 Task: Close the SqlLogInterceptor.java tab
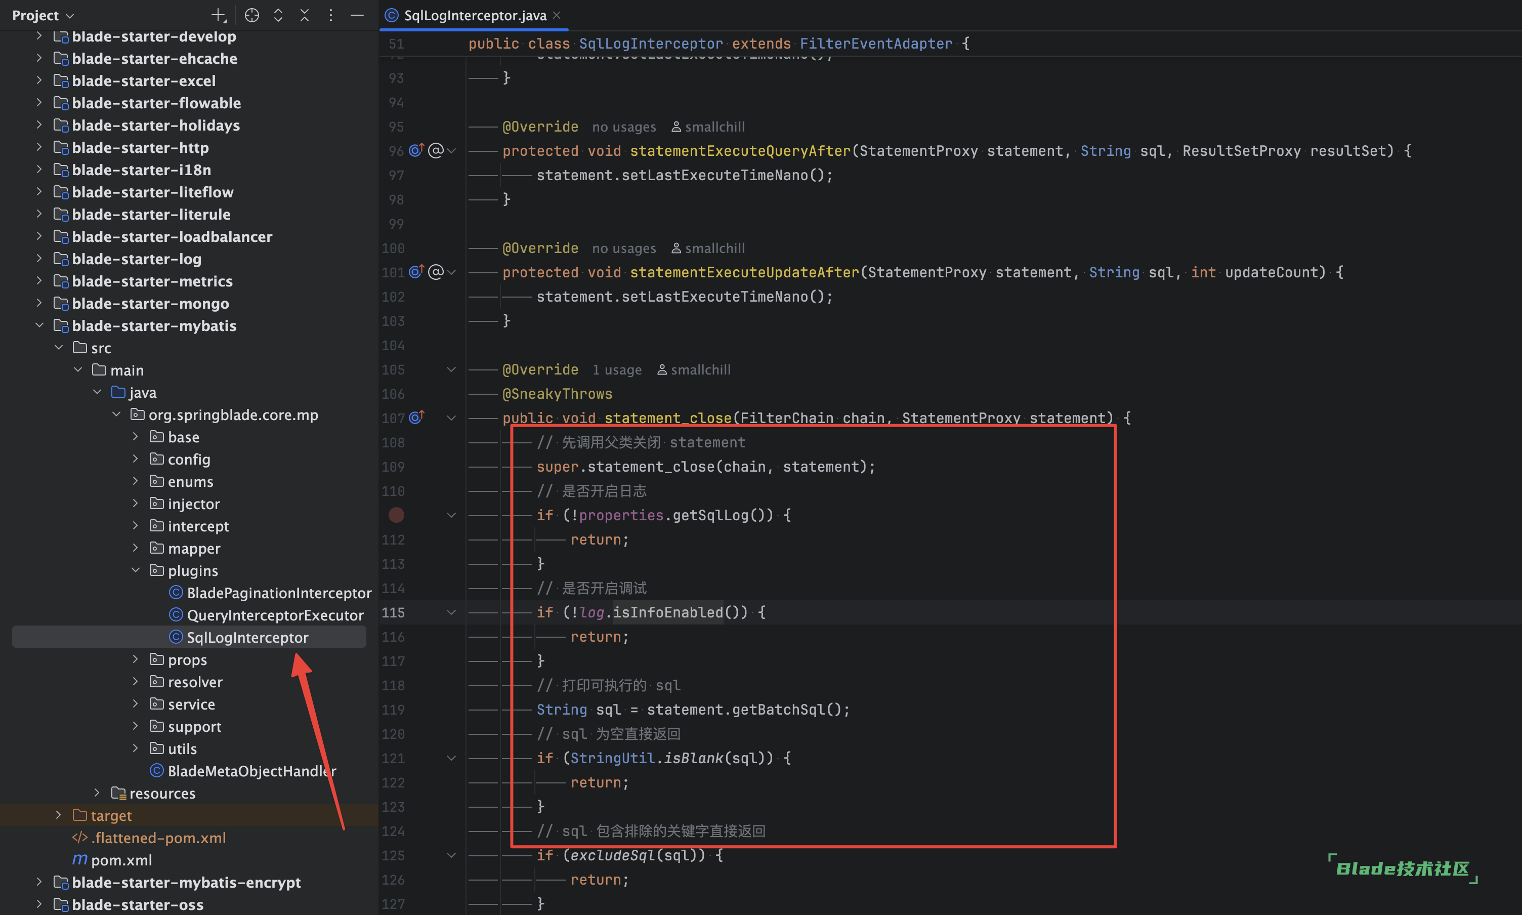pyautogui.click(x=557, y=15)
